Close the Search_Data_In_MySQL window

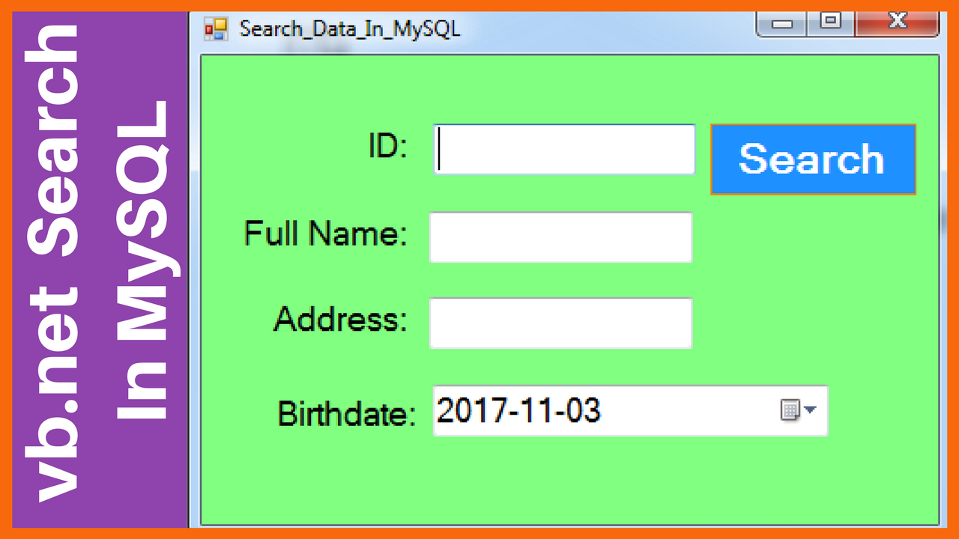tap(897, 22)
